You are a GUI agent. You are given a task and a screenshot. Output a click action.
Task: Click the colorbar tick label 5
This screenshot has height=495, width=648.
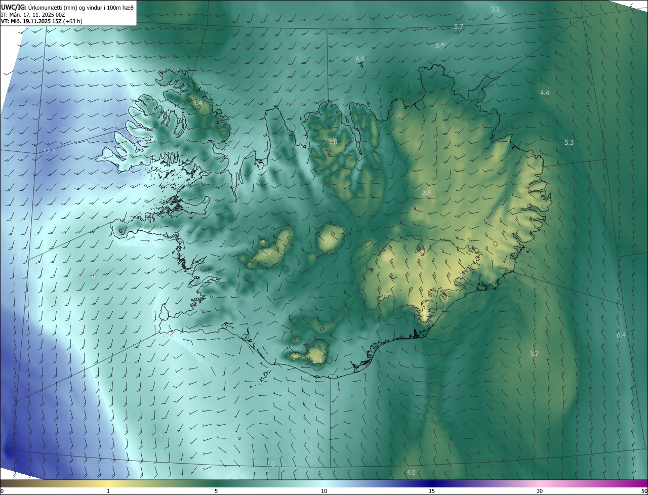[216, 491]
